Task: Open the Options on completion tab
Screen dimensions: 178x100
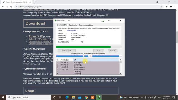Action: pyautogui.click(x=86, y=25)
